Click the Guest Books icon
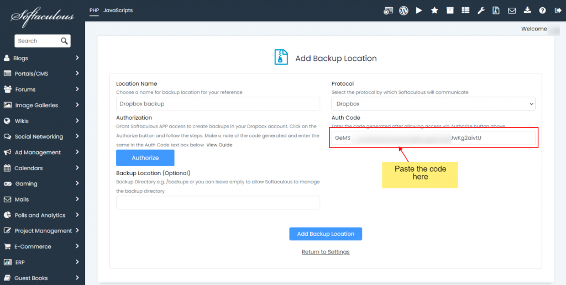 tap(7, 278)
